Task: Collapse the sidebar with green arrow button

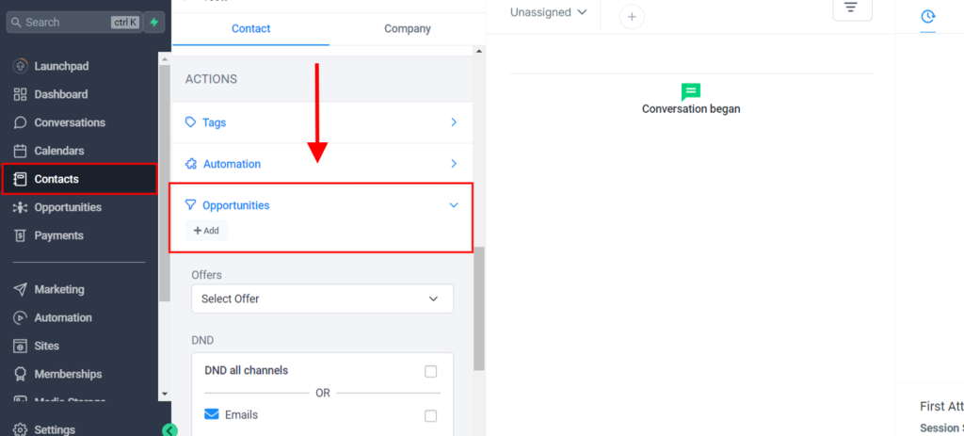Action: tap(169, 430)
